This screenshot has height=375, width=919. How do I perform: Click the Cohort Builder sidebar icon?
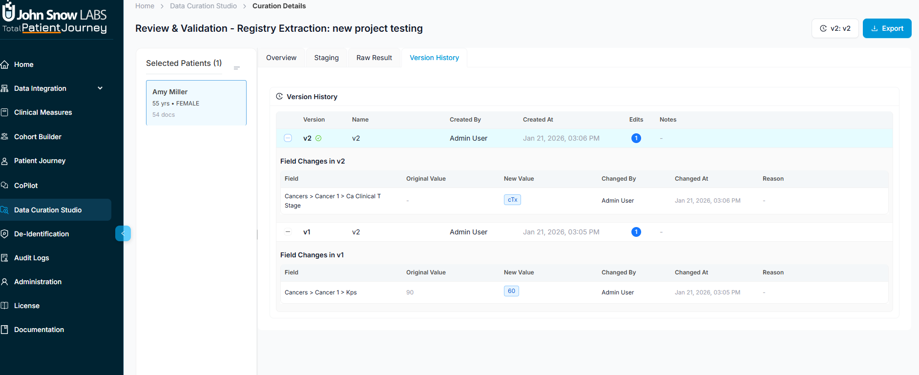(5, 137)
